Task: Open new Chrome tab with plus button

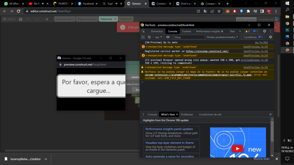Action: click(227, 4)
